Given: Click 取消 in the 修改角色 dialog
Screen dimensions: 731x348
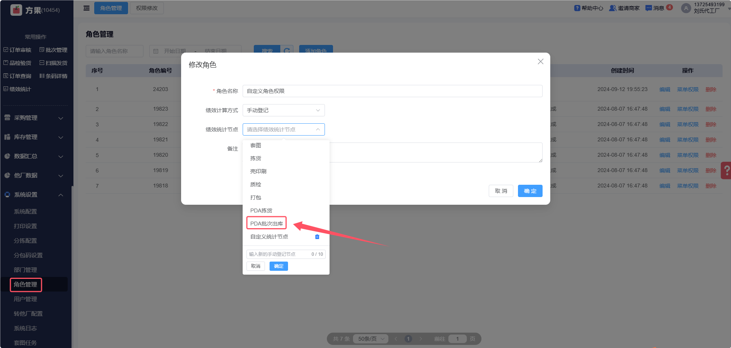Looking at the screenshot, I should [501, 191].
